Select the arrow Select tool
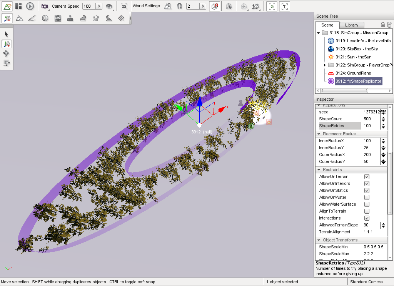 [x=7, y=34]
